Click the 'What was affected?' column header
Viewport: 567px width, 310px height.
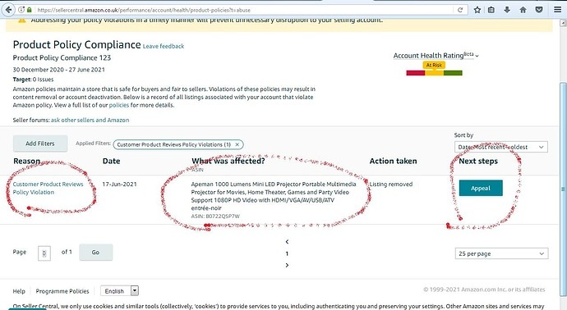click(228, 161)
